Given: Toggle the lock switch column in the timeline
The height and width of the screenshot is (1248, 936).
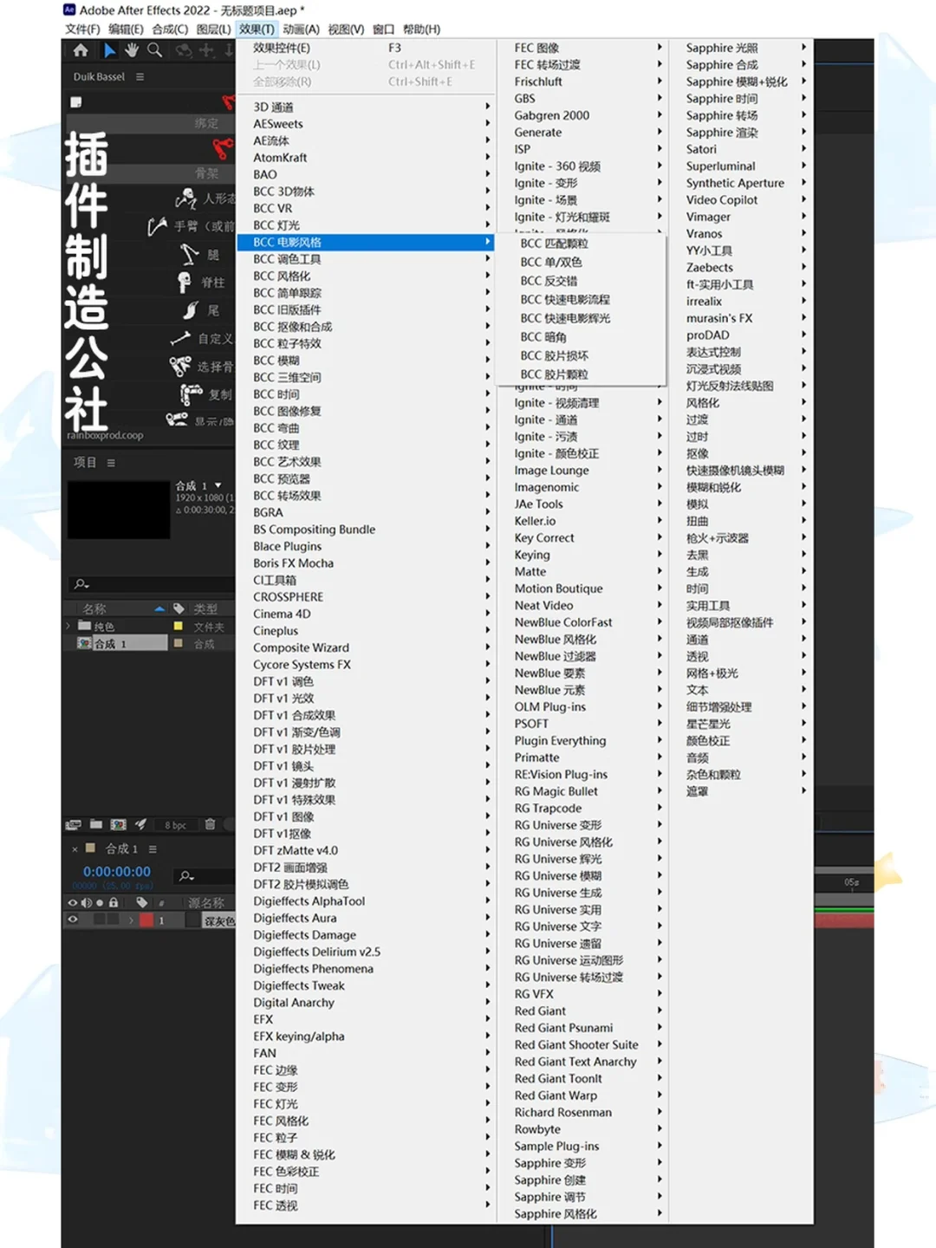Looking at the screenshot, I should pos(113,903).
